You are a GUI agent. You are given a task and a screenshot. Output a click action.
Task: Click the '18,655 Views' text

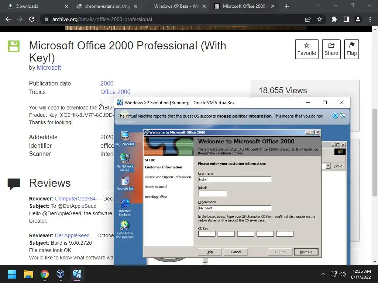pyautogui.click(x=283, y=91)
